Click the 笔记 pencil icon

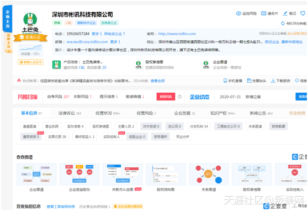tap(285, 13)
